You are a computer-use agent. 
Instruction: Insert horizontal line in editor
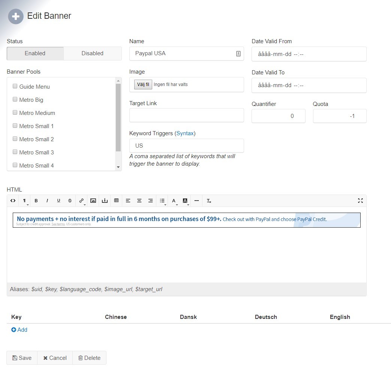[x=196, y=201]
